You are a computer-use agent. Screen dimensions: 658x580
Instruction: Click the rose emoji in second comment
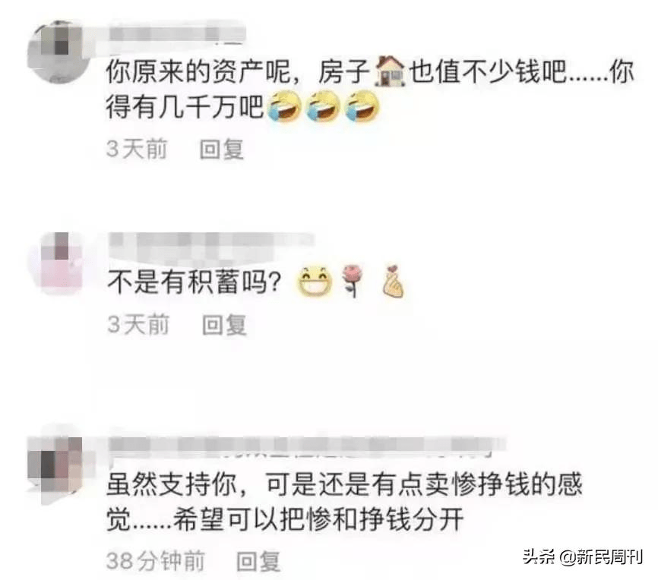(354, 281)
